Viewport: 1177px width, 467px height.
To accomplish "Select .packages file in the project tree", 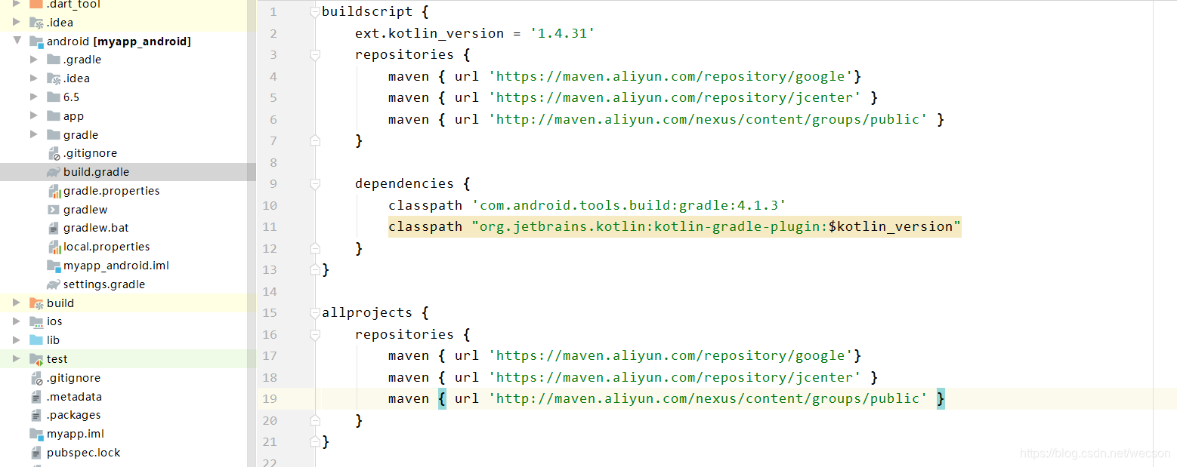I will point(73,415).
